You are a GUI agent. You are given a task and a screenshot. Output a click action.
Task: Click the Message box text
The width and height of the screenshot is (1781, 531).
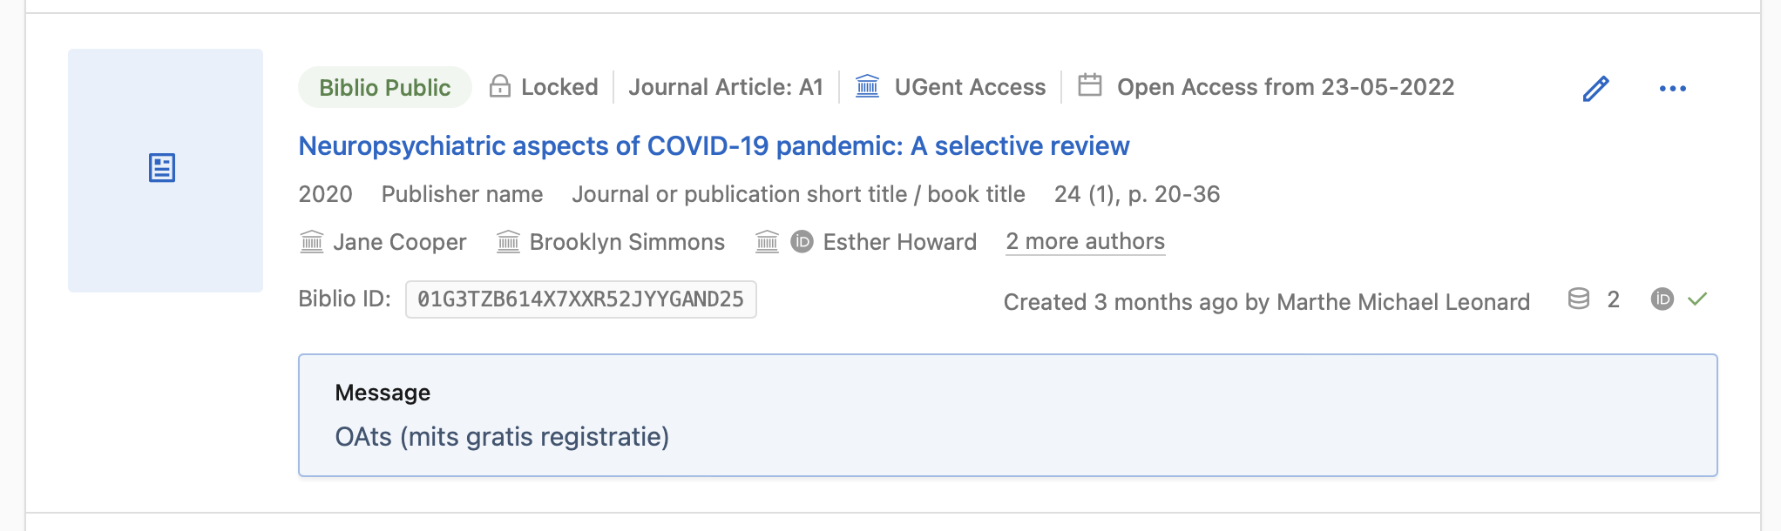point(501,437)
